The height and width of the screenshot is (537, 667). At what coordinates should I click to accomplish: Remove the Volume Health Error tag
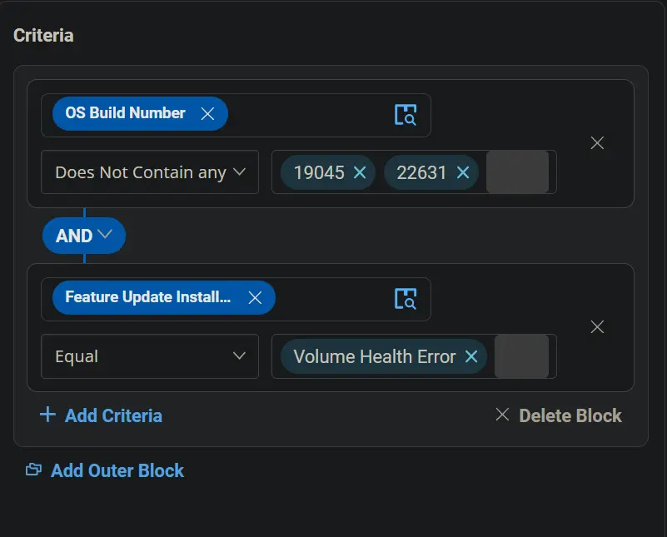coord(471,356)
